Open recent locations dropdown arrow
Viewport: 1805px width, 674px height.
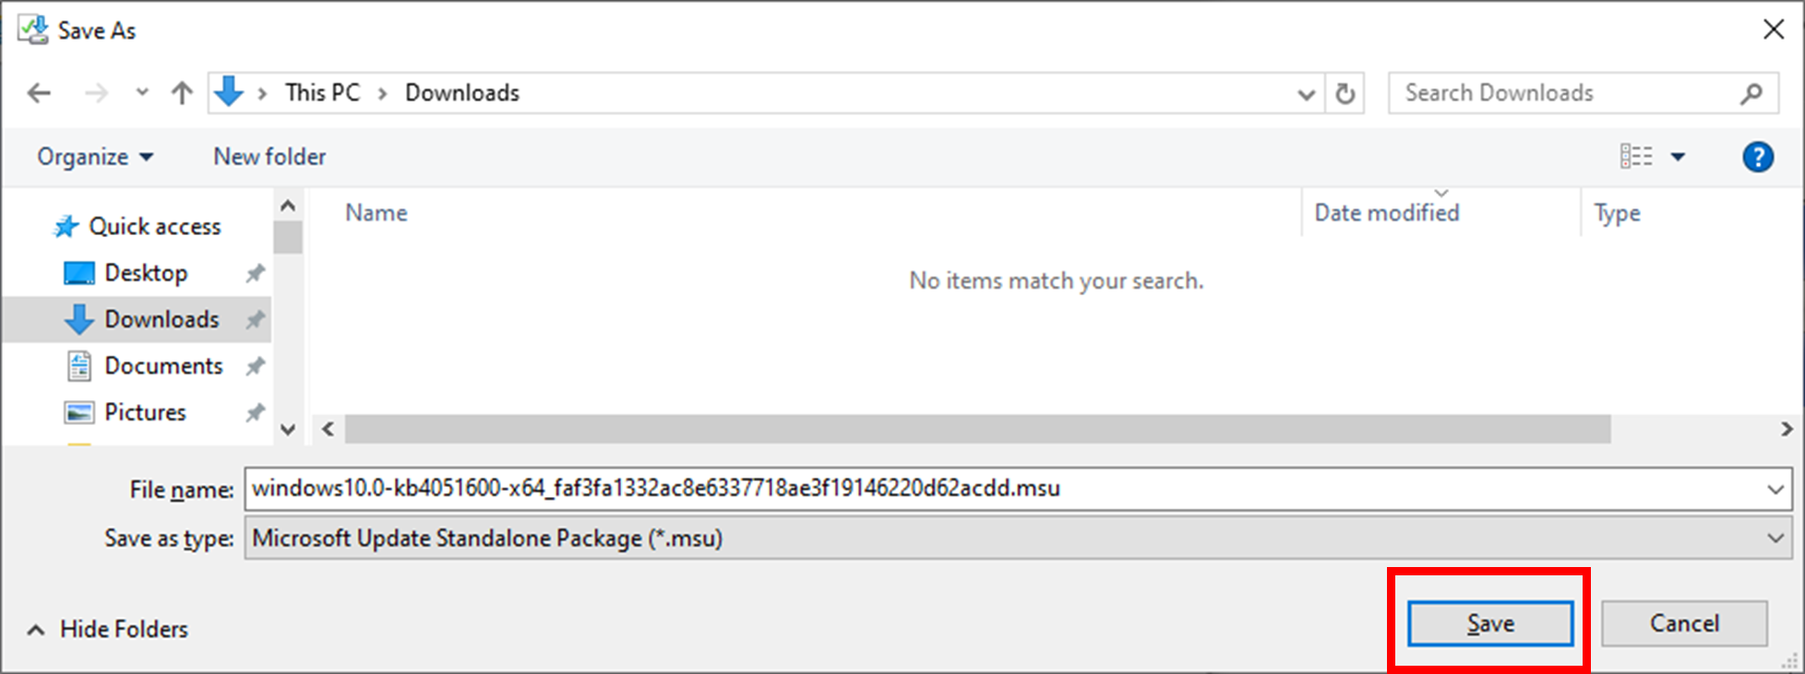click(142, 93)
